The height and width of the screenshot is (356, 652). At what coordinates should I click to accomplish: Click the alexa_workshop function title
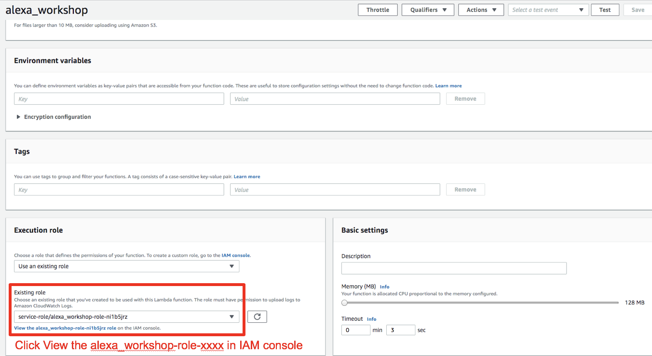(x=46, y=10)
